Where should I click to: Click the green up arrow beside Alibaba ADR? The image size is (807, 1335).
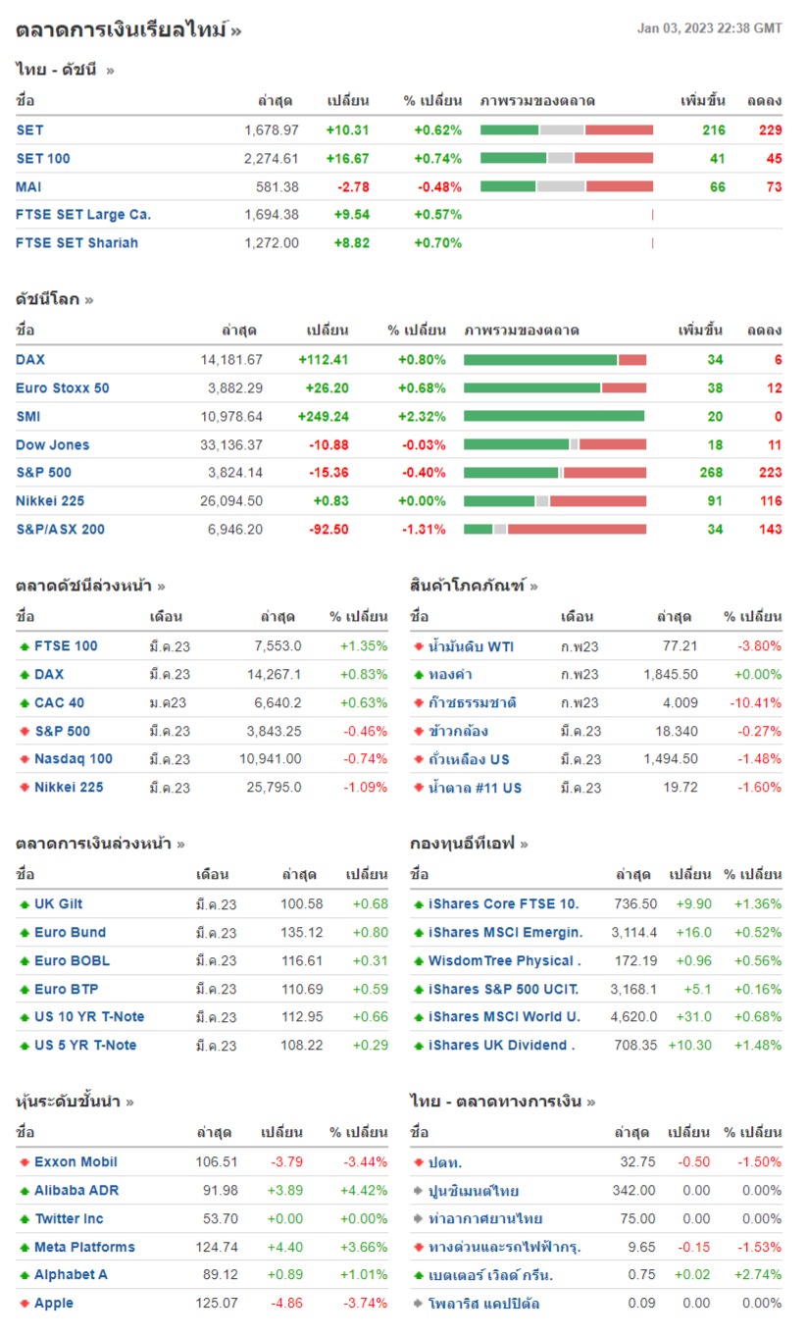click(25, 1191)
